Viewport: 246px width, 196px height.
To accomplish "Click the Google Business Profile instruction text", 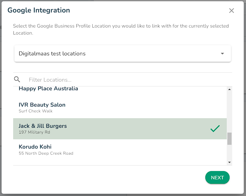I will 121,29.
